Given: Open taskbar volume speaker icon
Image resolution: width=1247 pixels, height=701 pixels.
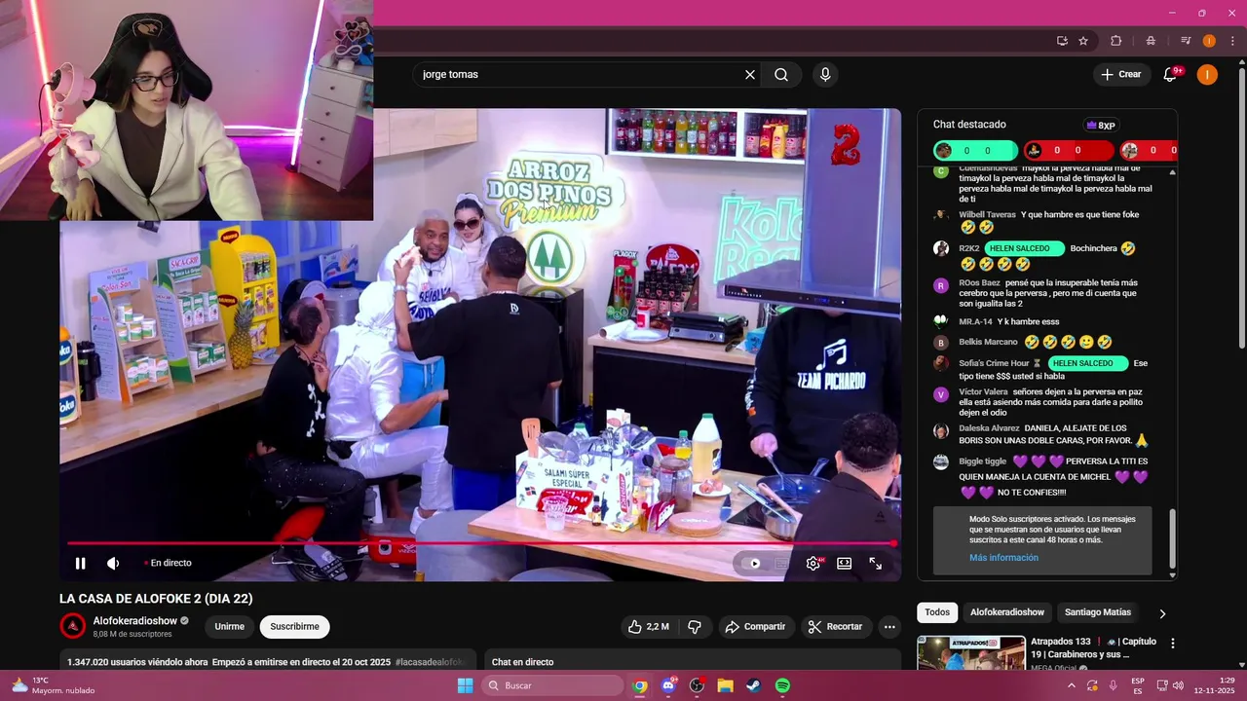Looking at the screenshot, I should (x=1178, y=685).
